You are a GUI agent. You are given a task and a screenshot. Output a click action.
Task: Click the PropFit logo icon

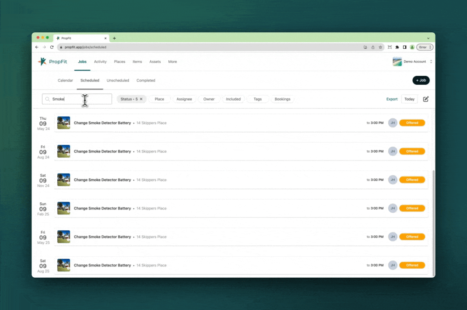click(42, 62)
